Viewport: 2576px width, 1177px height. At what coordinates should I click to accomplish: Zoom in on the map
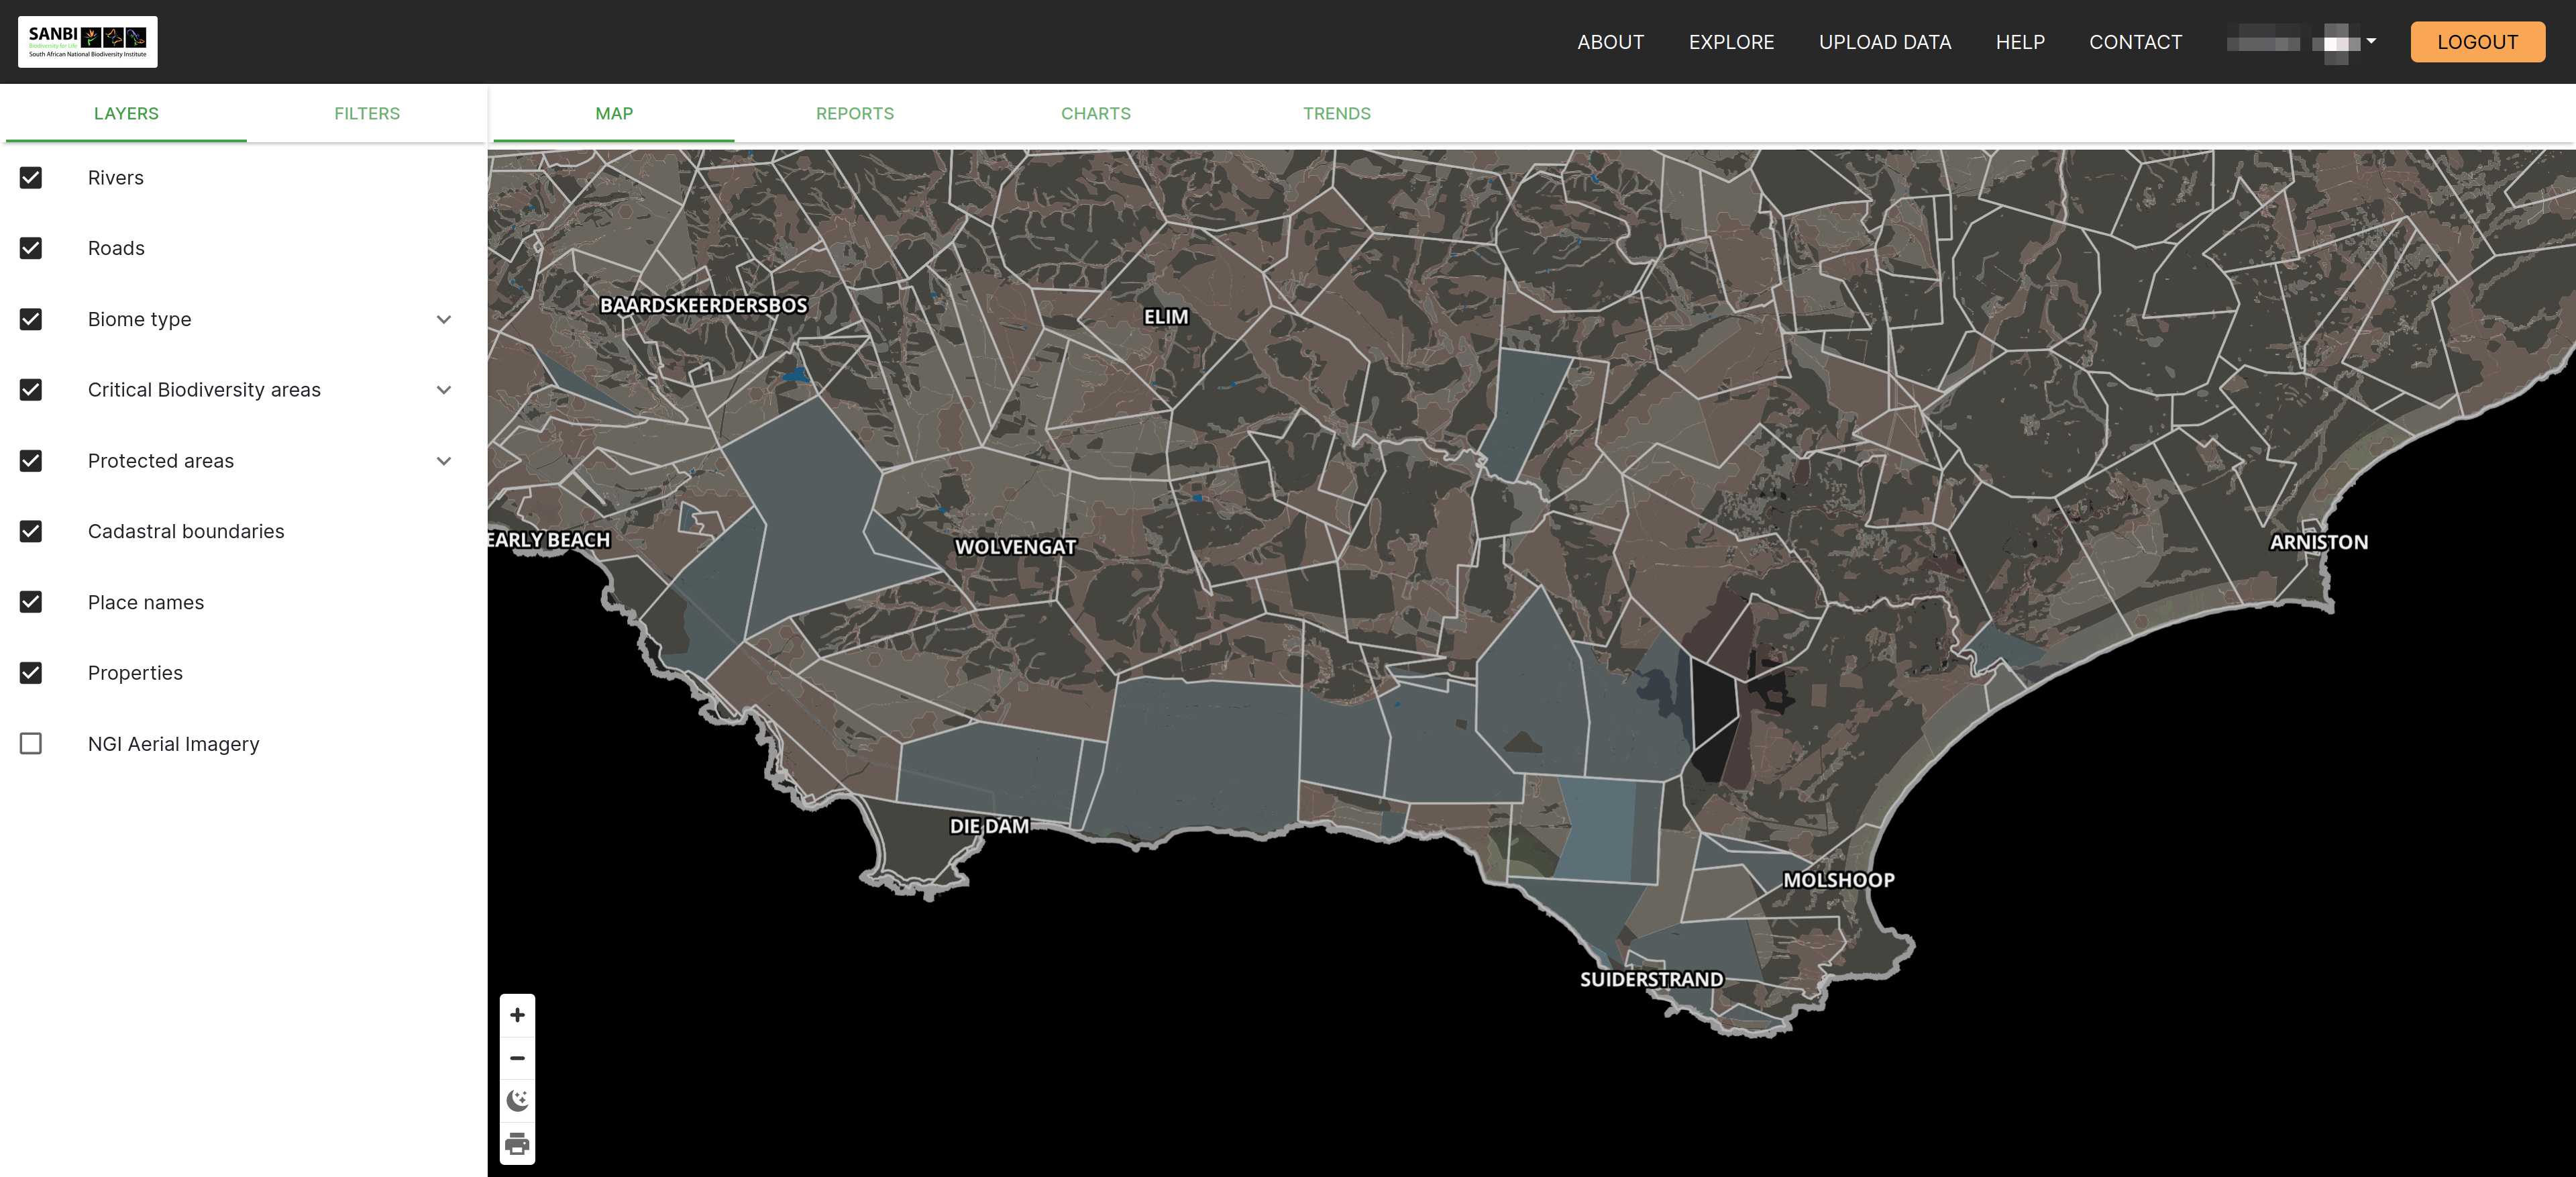click(517, 1015)
